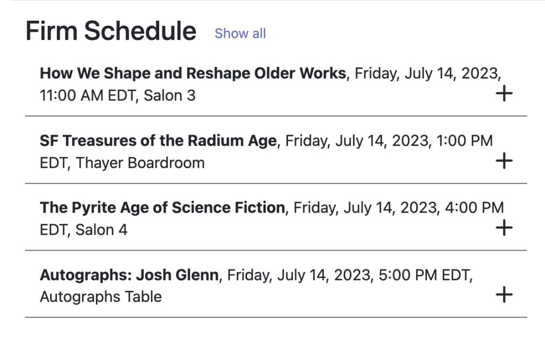545x339 pixels.
Task: Click the SF Treasures of the Radium Age title
Action: point(158,141)
